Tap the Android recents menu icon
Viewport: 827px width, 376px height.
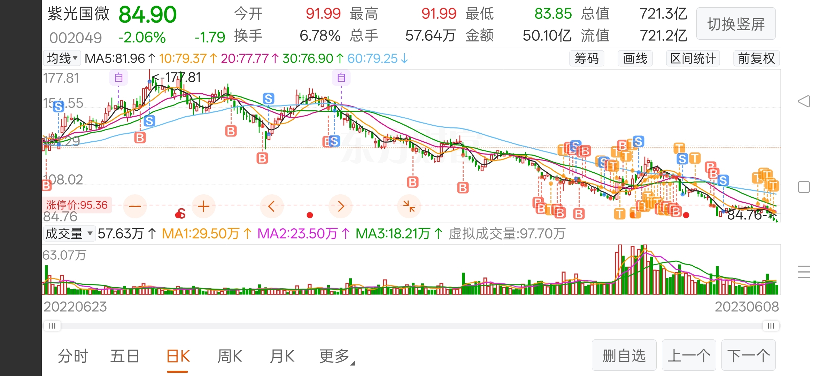(804, 272)
